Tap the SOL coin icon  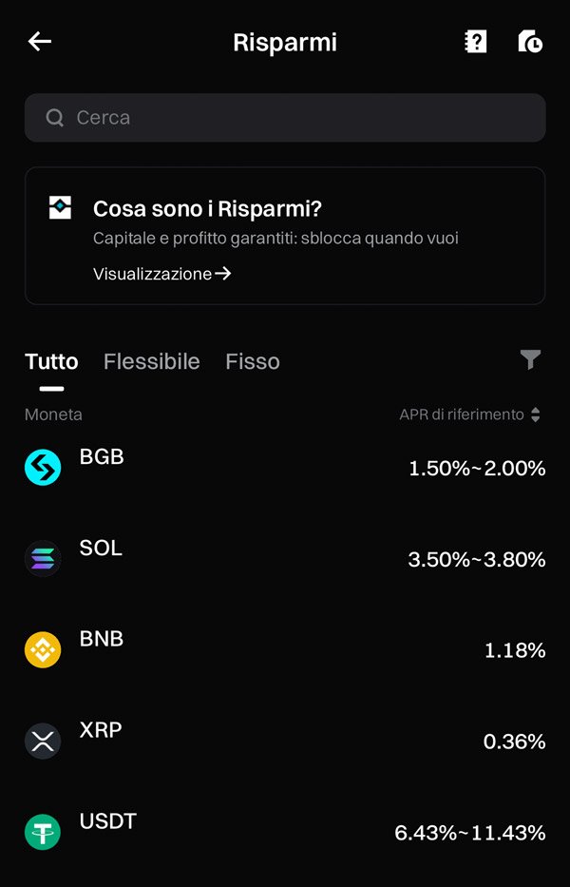point(42,558)
